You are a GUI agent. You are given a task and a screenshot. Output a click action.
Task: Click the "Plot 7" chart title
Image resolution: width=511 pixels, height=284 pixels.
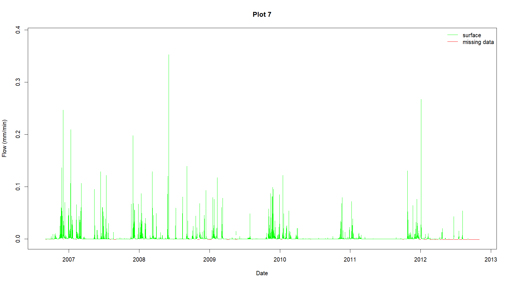262,14
